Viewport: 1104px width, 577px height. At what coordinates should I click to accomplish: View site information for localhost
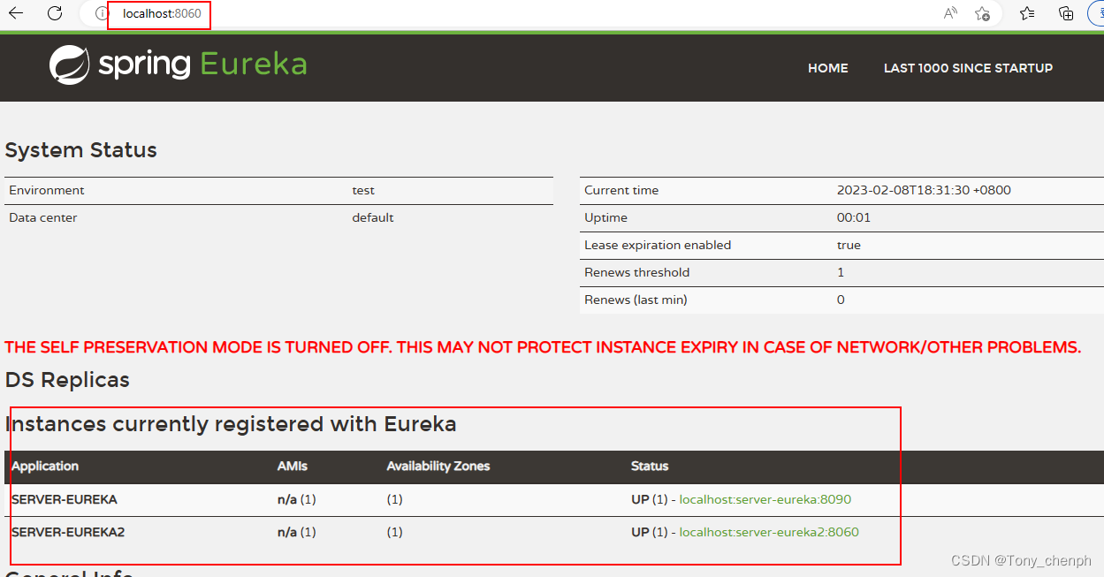pos(102,13)
